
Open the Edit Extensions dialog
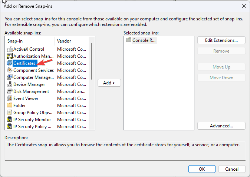(221, 40)
